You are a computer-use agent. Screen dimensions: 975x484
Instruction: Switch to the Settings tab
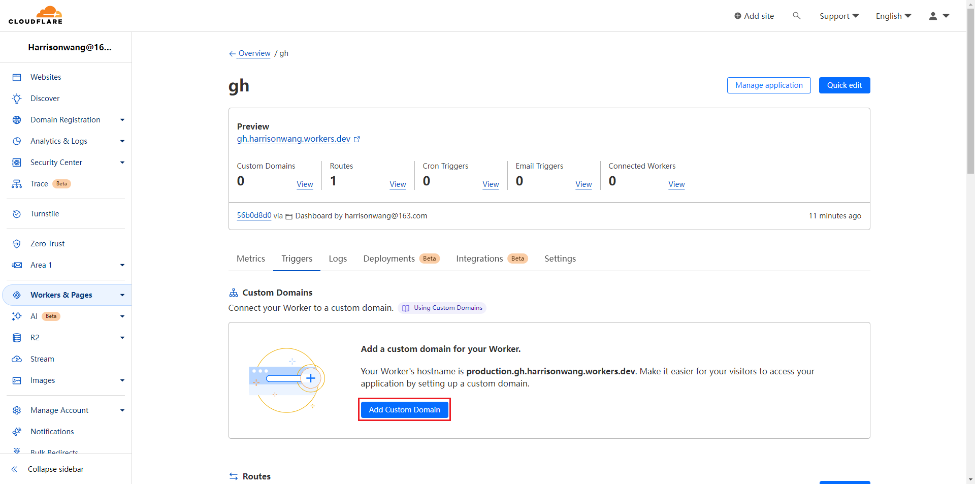click(560, 259)
